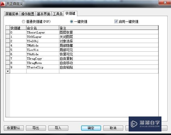Click the empty new-row 命令名 cell
This screenshot has width=171, height=135.
click(x=43, y=71)
